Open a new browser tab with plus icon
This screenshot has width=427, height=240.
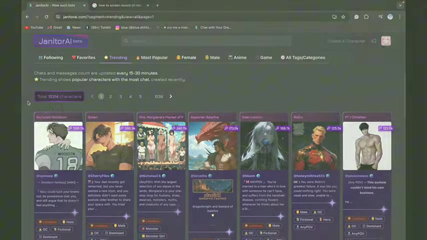[x=157, y=5]
